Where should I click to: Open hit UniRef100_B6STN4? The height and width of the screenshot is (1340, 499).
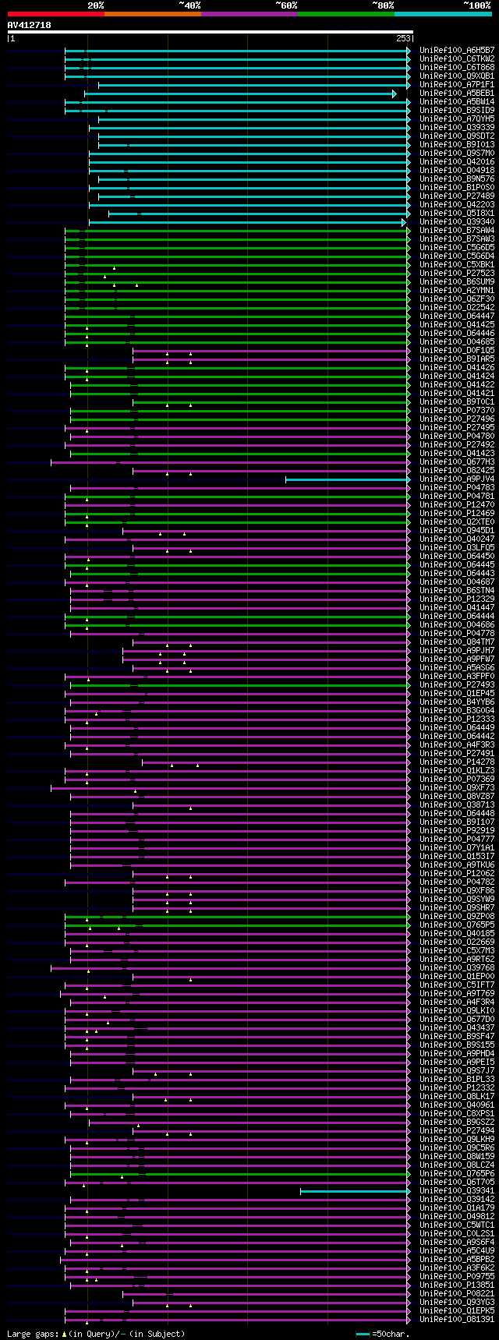point(457,590)
